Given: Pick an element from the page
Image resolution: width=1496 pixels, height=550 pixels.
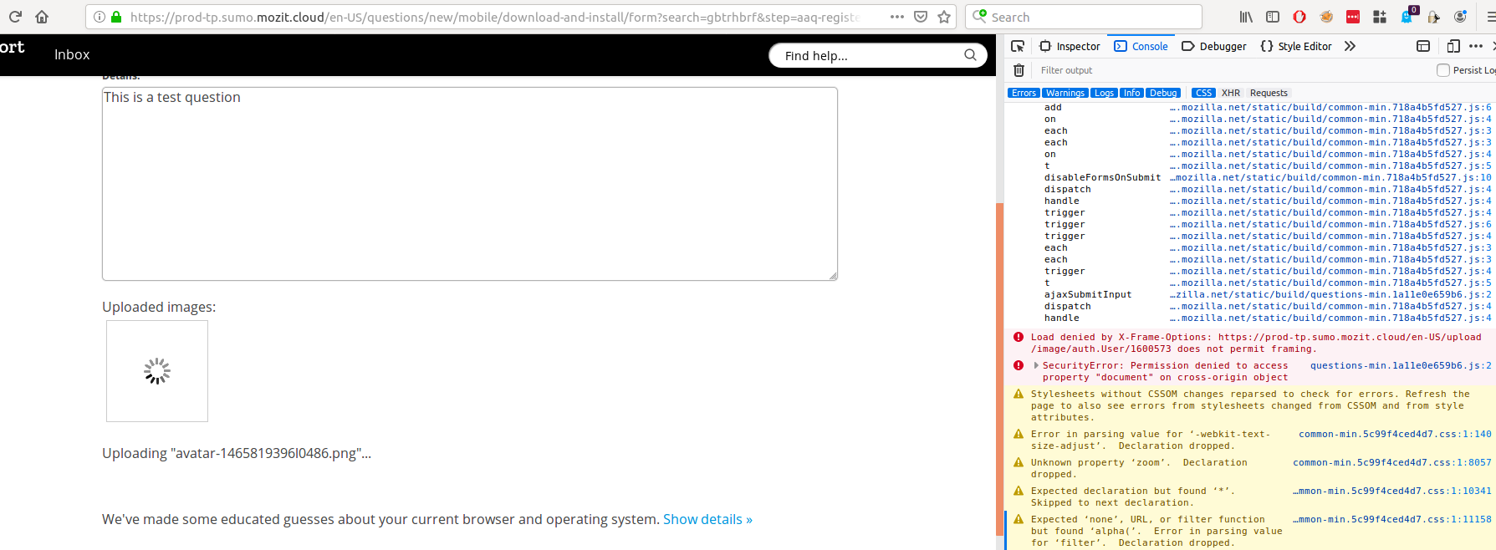Looking at the screenshot, I should 1018,46.
